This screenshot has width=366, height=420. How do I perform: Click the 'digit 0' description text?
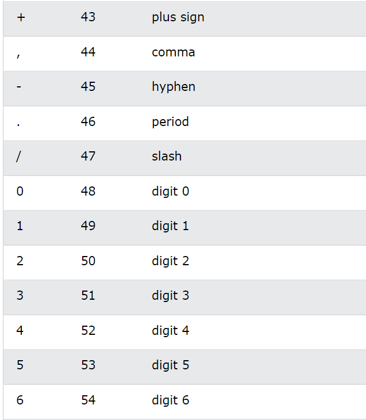coord(171,192)
